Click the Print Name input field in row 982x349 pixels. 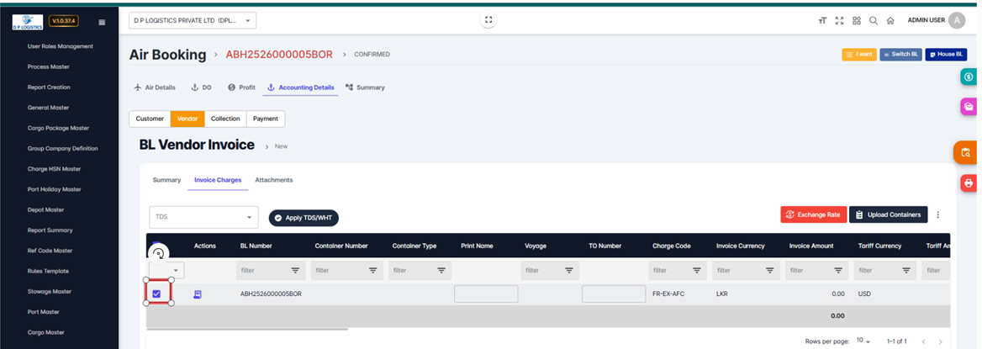pyautogui.click(x=485, y=294)
